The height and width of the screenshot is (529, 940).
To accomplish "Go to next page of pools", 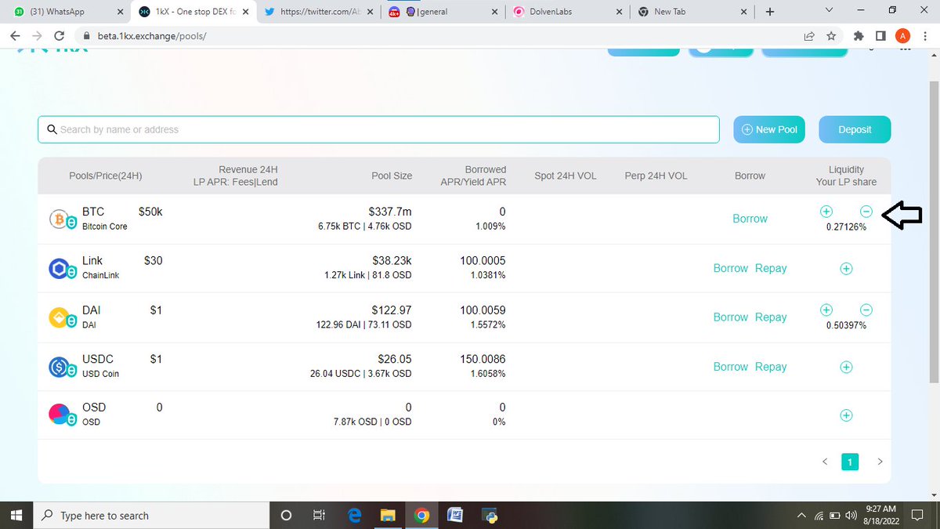I will pyautogui.click(x=880, y=462).
